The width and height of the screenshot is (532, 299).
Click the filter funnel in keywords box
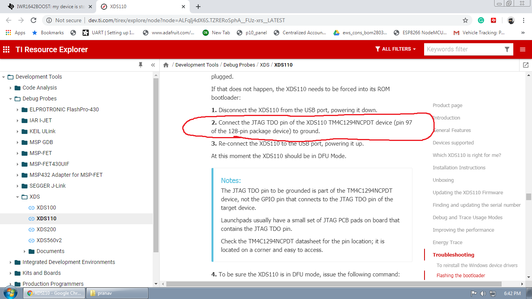pos(507,49)
